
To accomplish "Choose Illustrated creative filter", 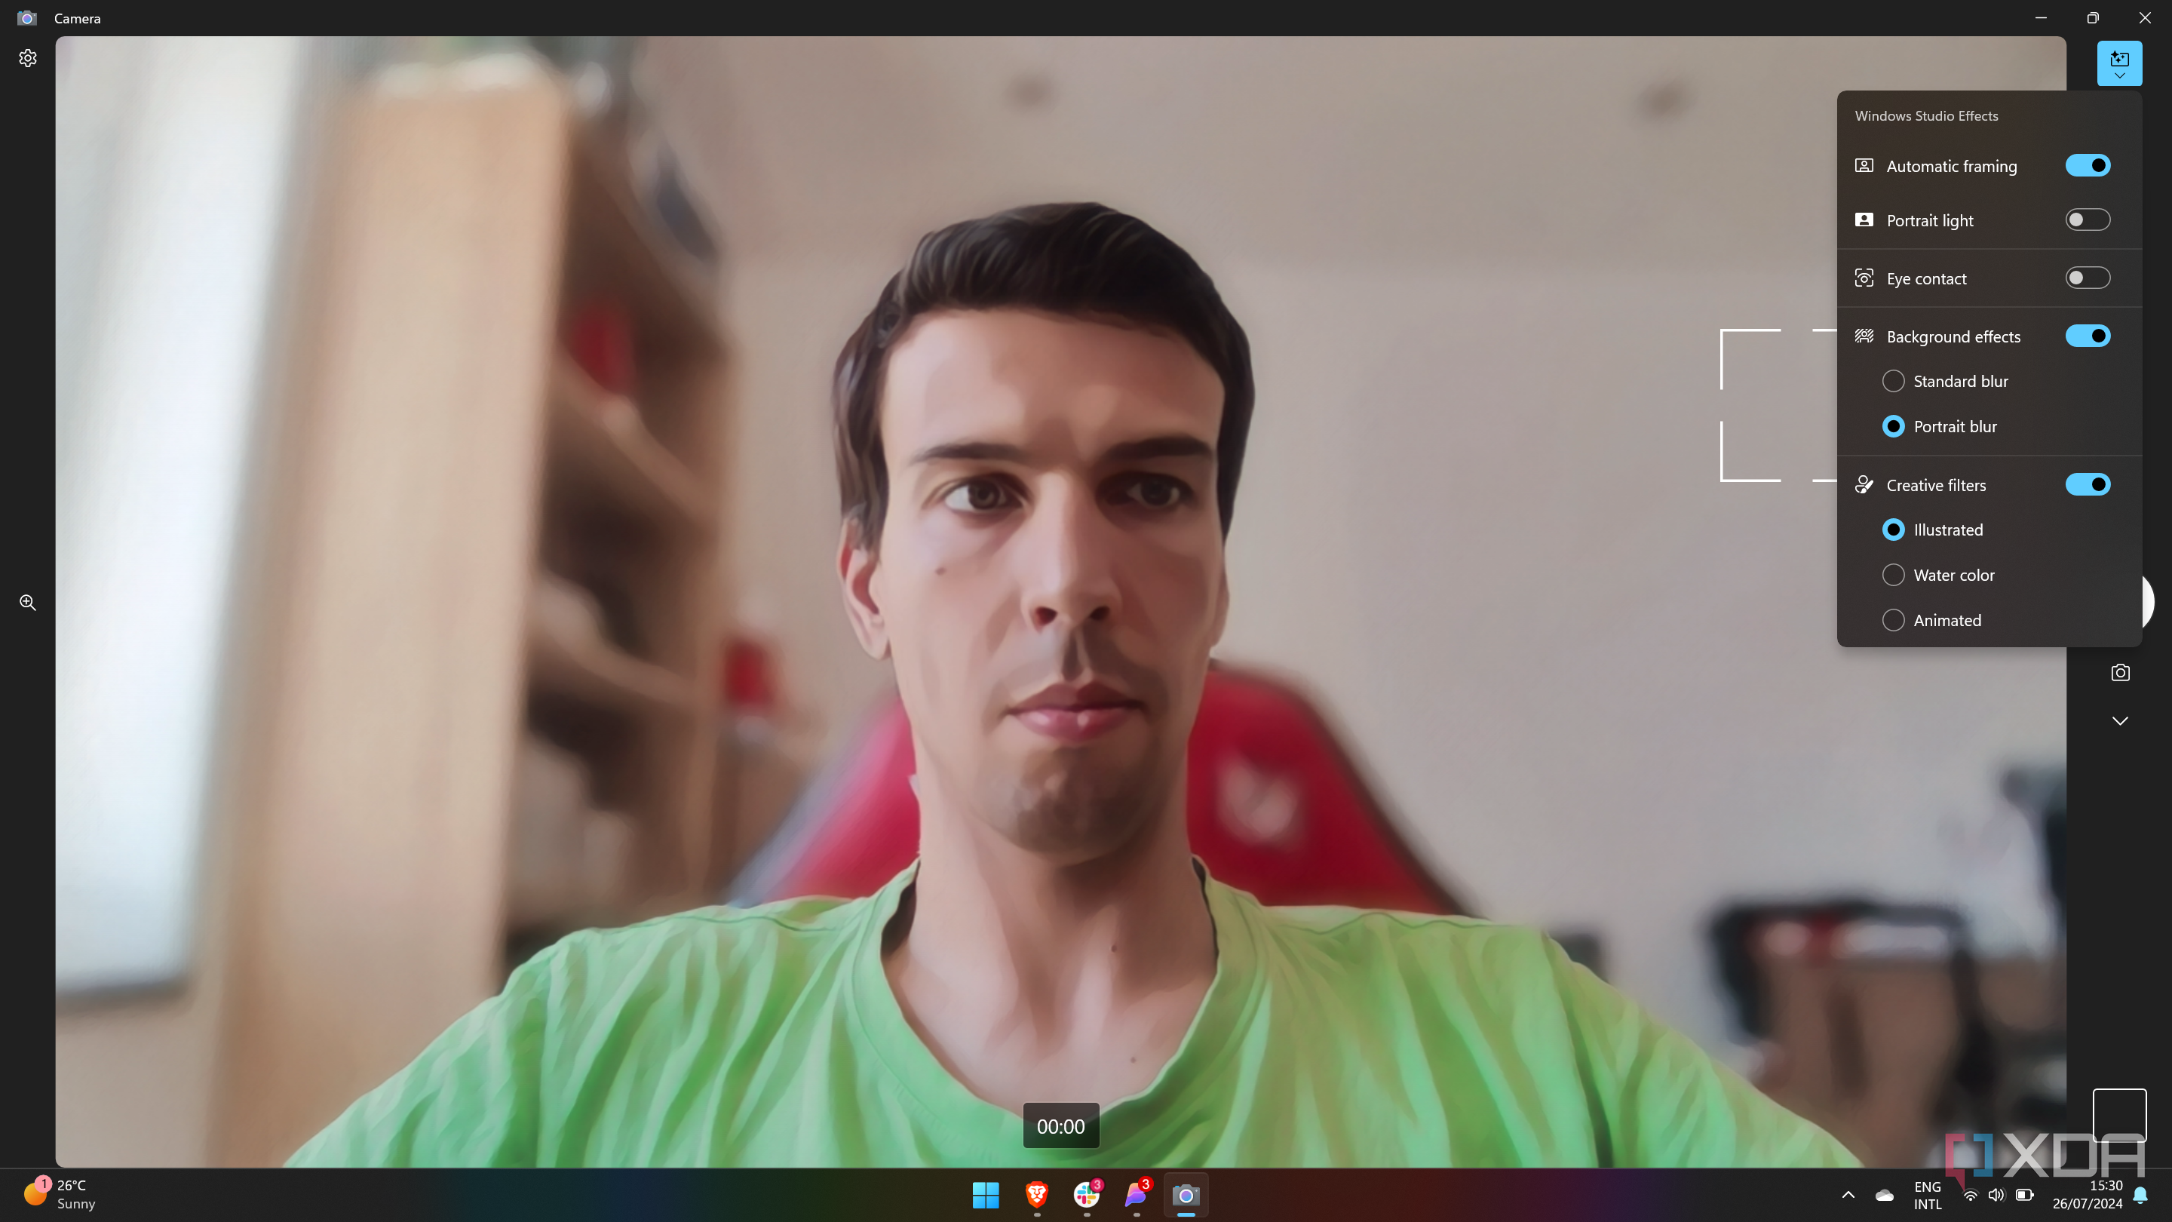I will tap(1893, 530).
